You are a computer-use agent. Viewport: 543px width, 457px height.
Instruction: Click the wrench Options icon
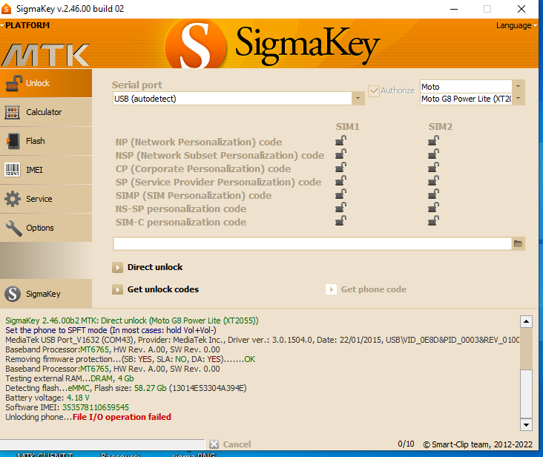(14, 228)
